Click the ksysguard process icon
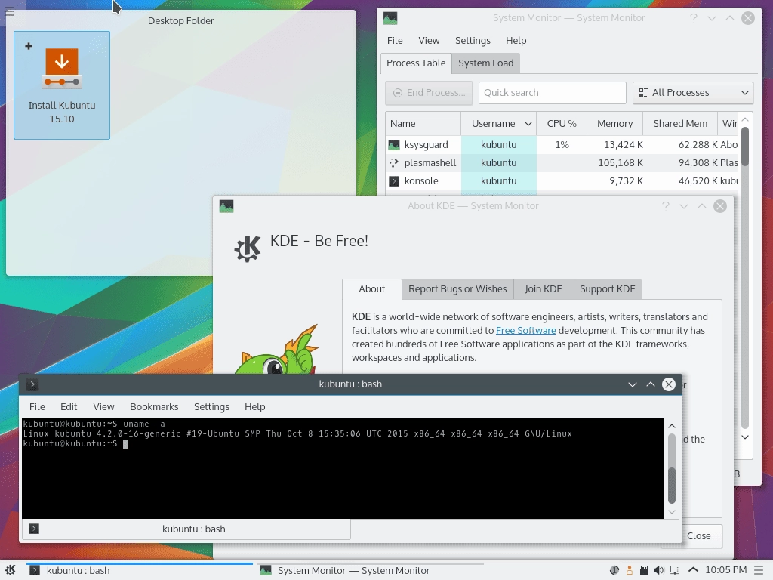Screen dimensions: 773x580 point(394,145)
